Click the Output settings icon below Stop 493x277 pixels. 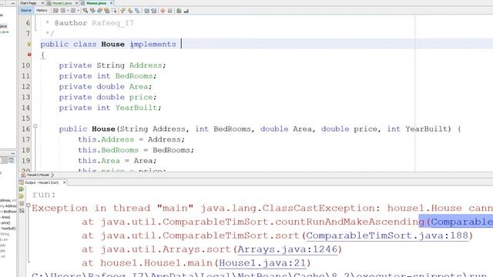tap(22, 211)
